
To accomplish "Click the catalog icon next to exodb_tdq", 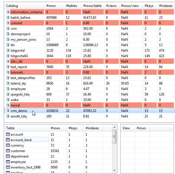I will pos(8,116).
